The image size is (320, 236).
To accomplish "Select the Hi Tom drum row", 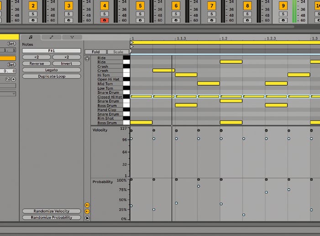I will point(110,75).
